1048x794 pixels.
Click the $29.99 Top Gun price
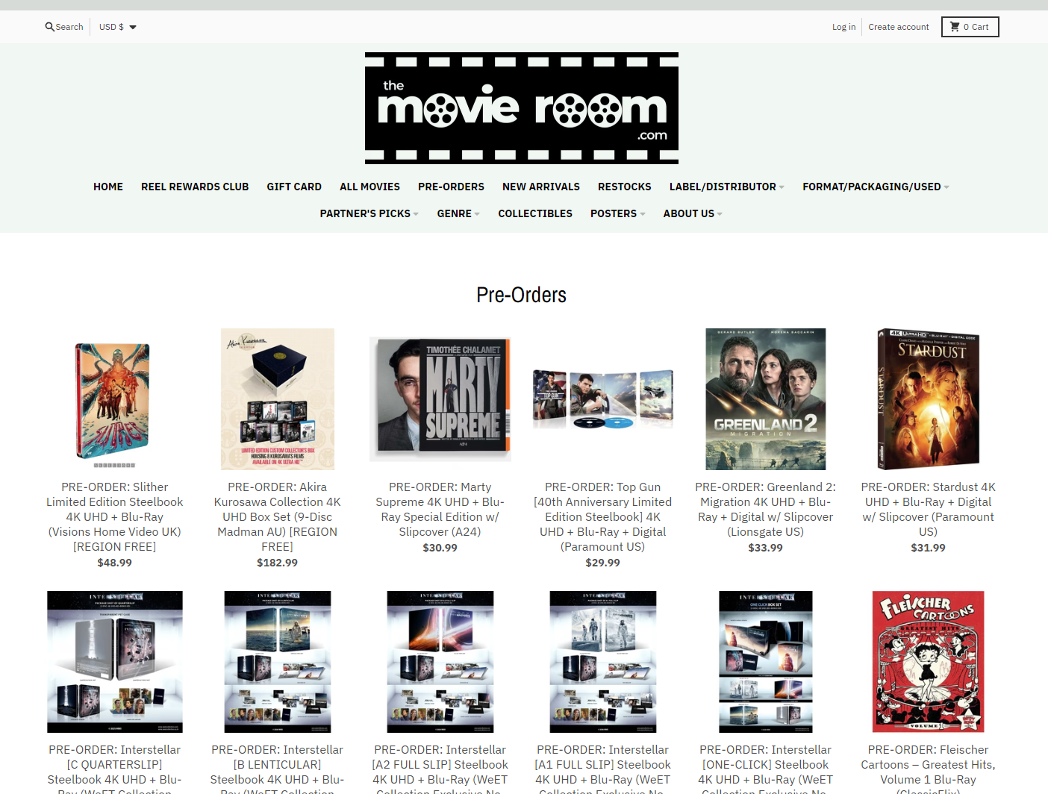[603, 563]
